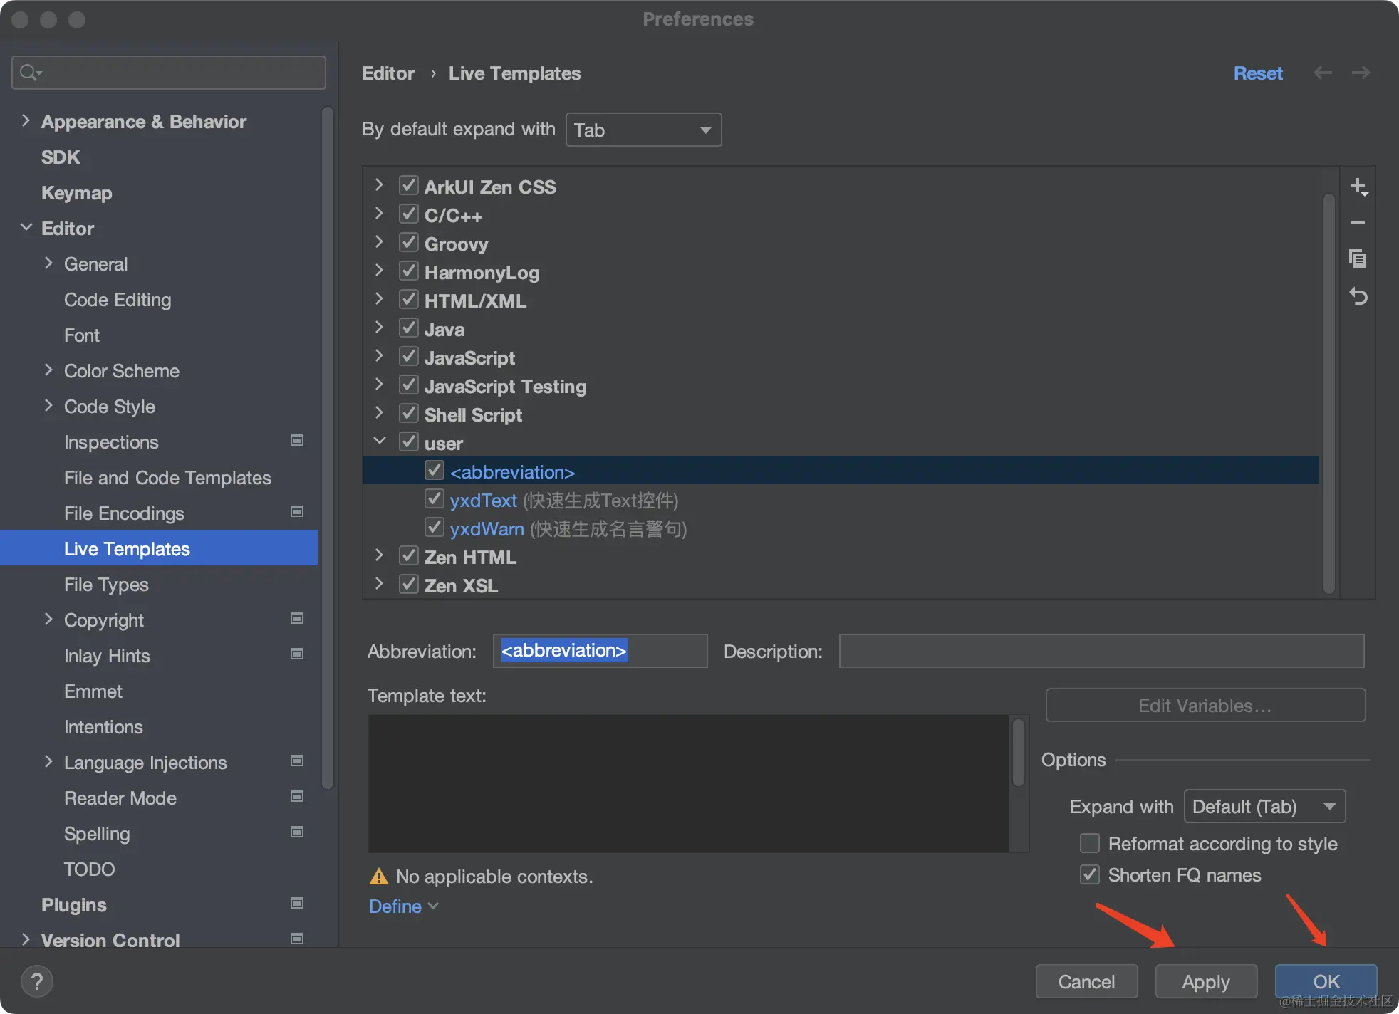
Task: Click the template list vertical scrollbar
Action: (1328, 392)
